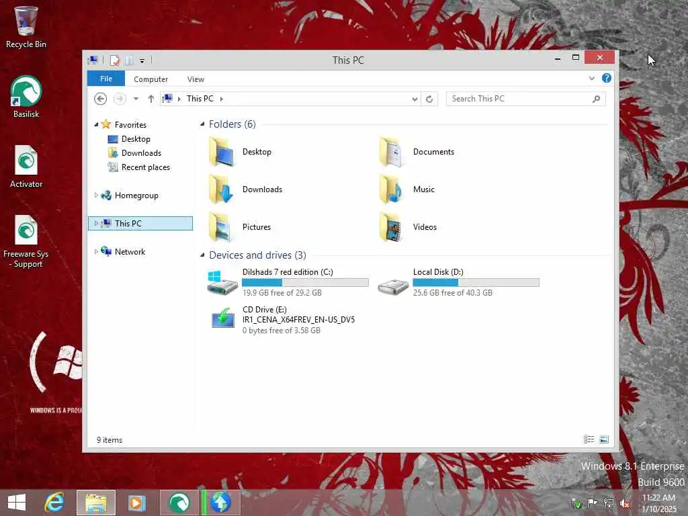Screen dimensions: 688x516
Task: Click the This PC window title bar
Action: pos(348,60)
